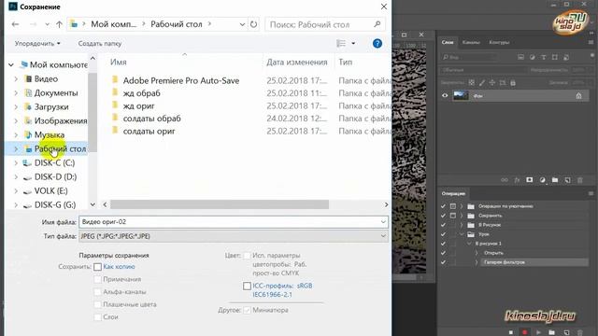Go up one folder level arrow

(x=59, y=24)
